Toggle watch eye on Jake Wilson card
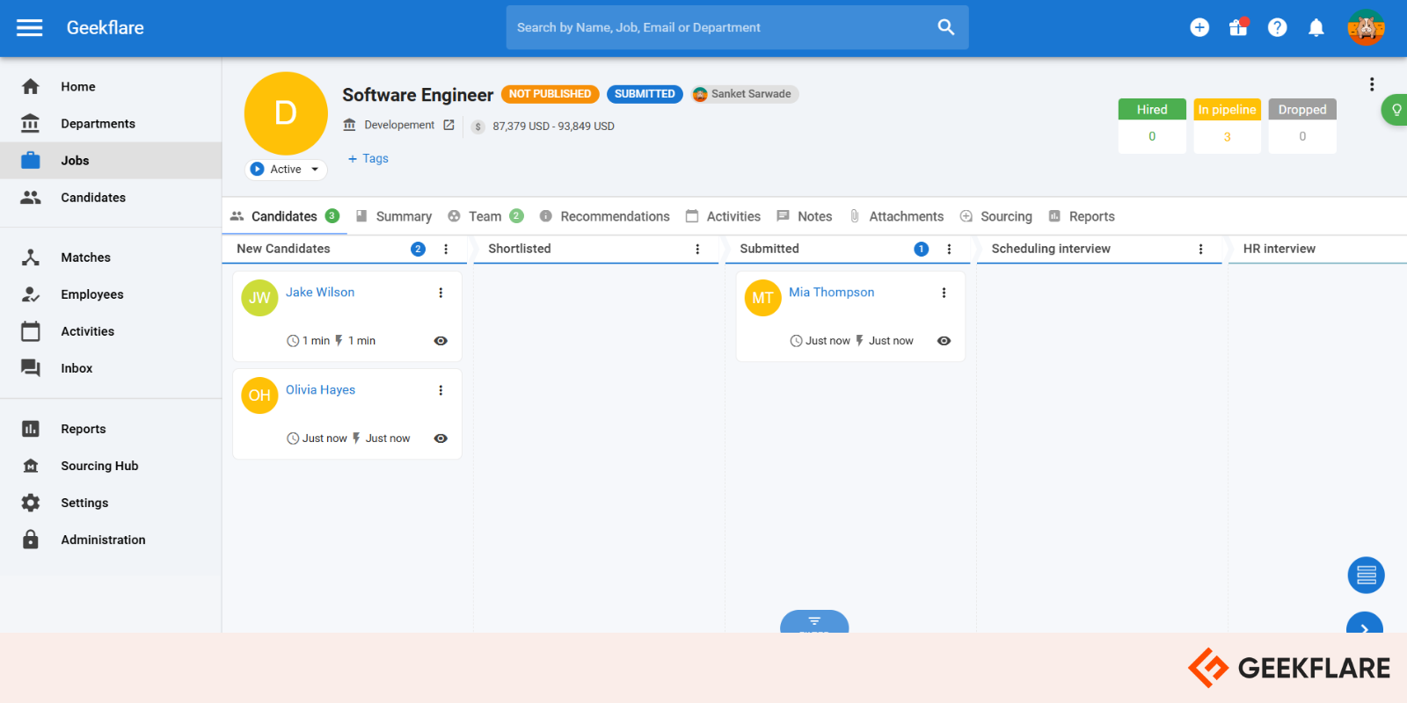 (441, 341)
